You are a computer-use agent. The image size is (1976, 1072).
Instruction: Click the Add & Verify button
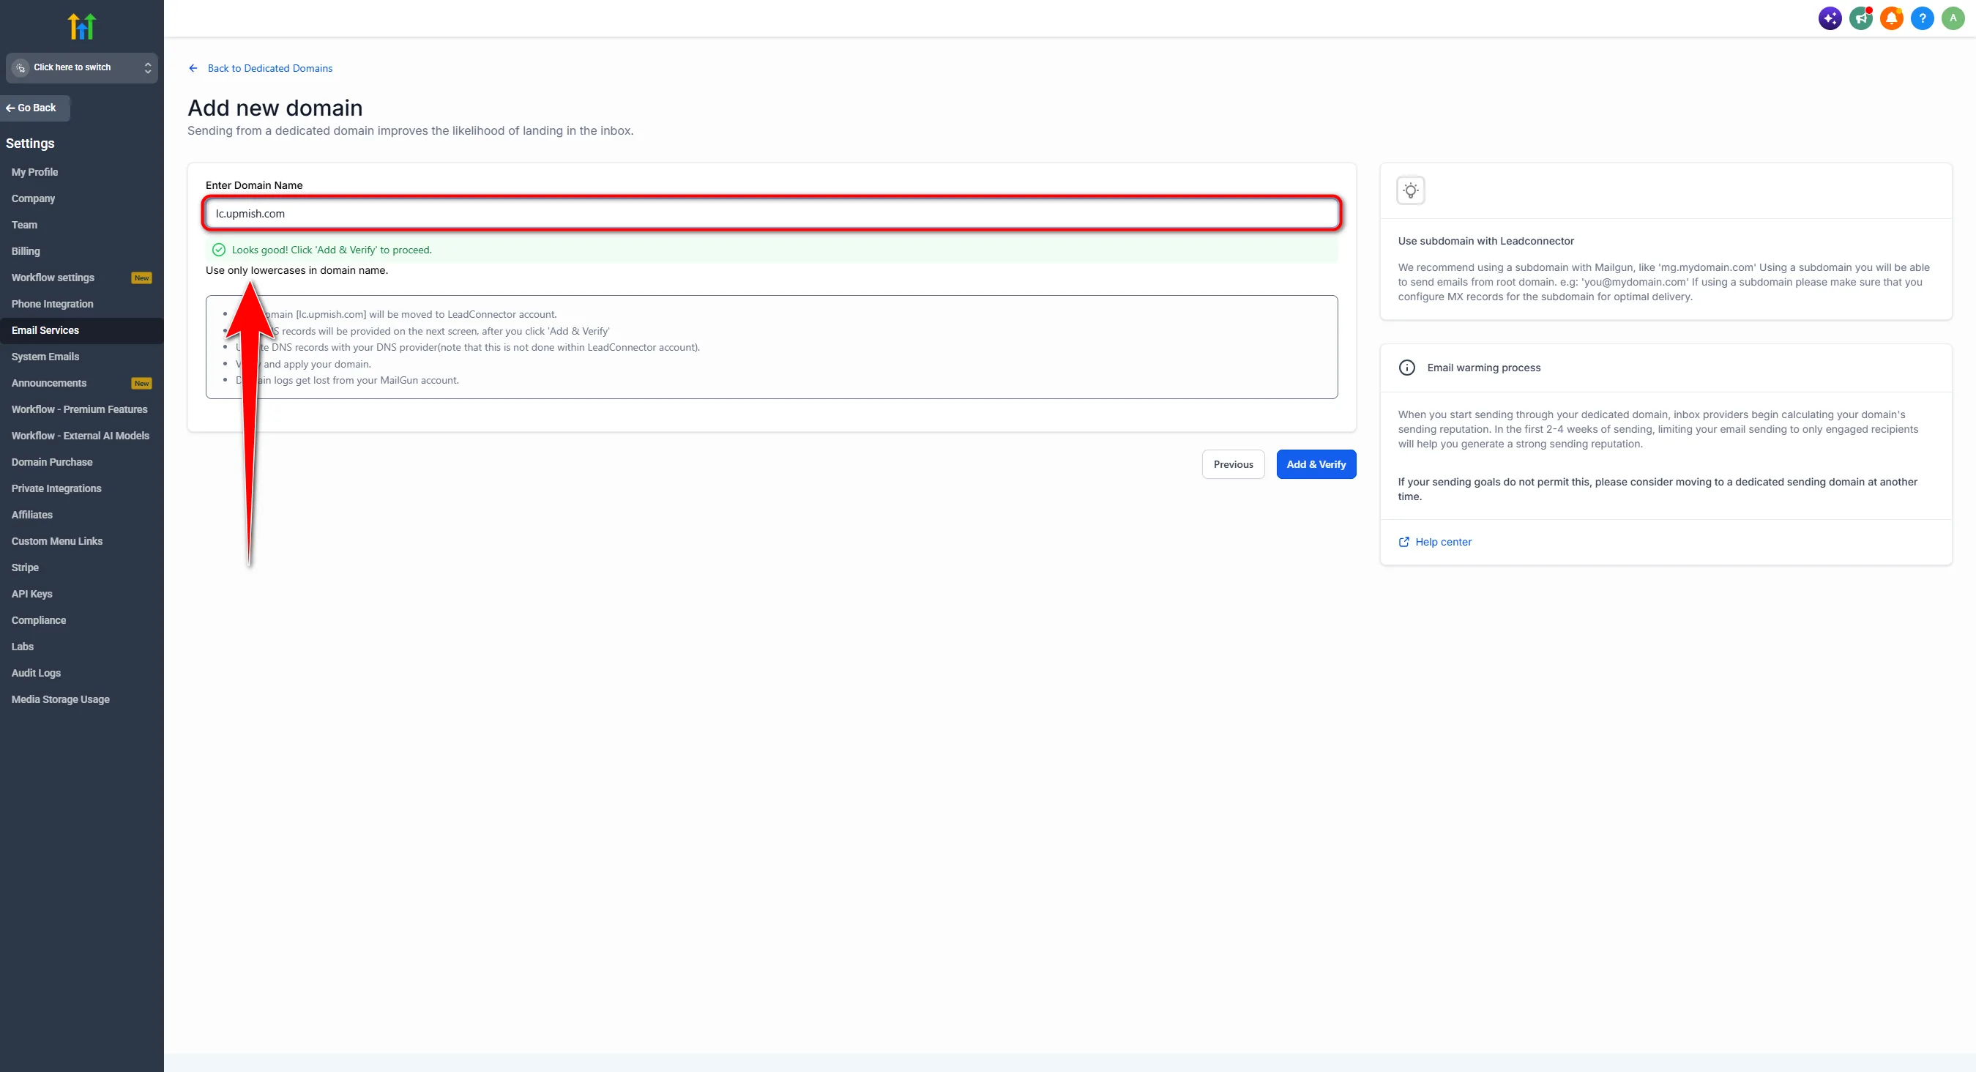pyautogui.click(x=1316, y=464)
